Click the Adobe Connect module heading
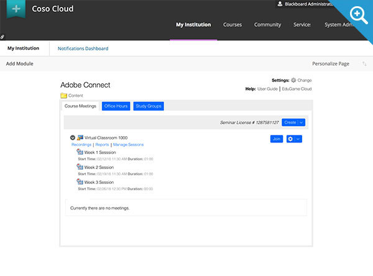This screenshot has height=276, width=373. tap(85, 85)
